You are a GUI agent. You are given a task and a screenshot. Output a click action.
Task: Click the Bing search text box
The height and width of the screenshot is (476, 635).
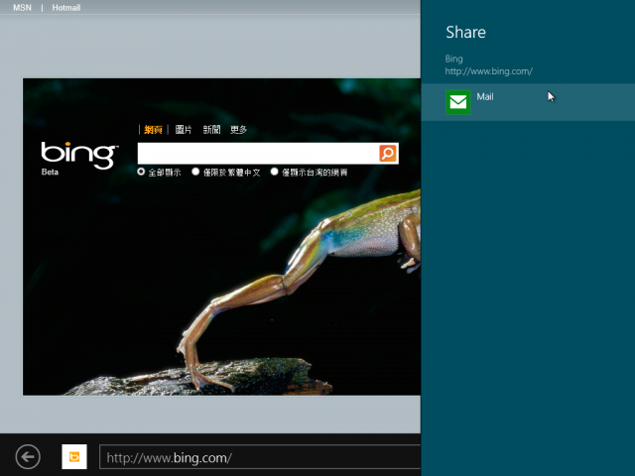point(258,154)
